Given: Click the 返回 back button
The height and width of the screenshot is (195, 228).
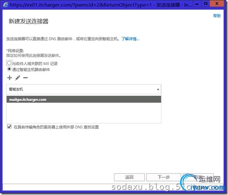Looking at the screenshot, I should pos(129,177).
